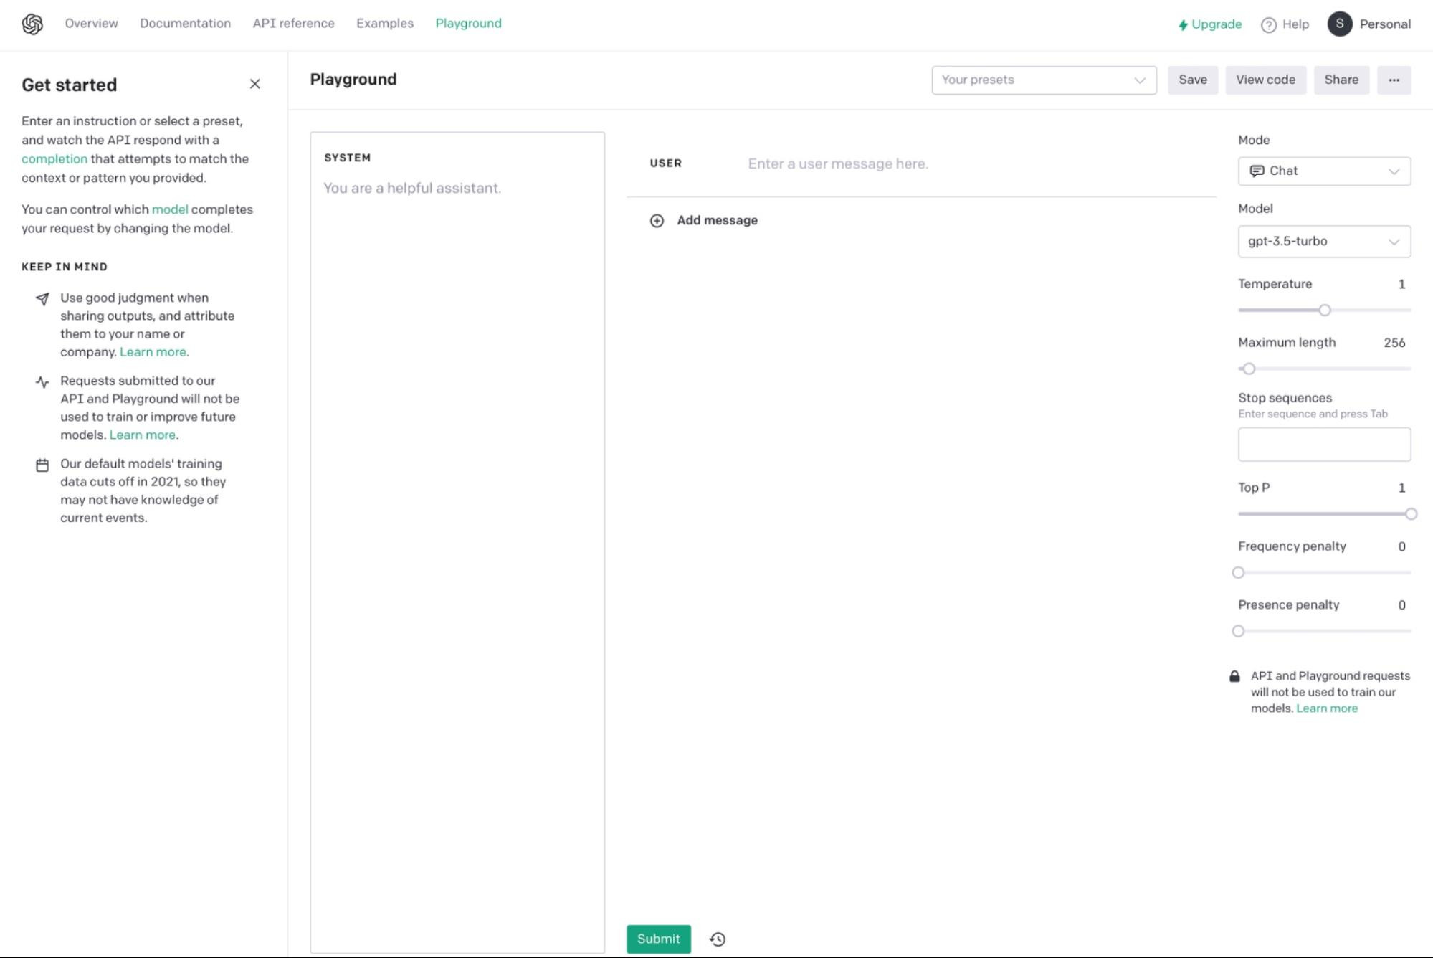Click the Maximum length value 256
The height and width of the screenshot is (958, 1433).
1394,343
